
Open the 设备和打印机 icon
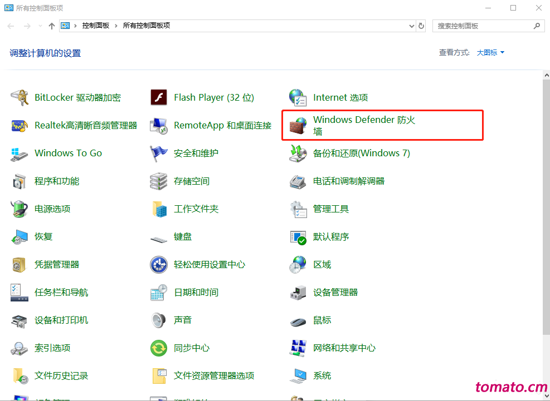coord(20,321)
